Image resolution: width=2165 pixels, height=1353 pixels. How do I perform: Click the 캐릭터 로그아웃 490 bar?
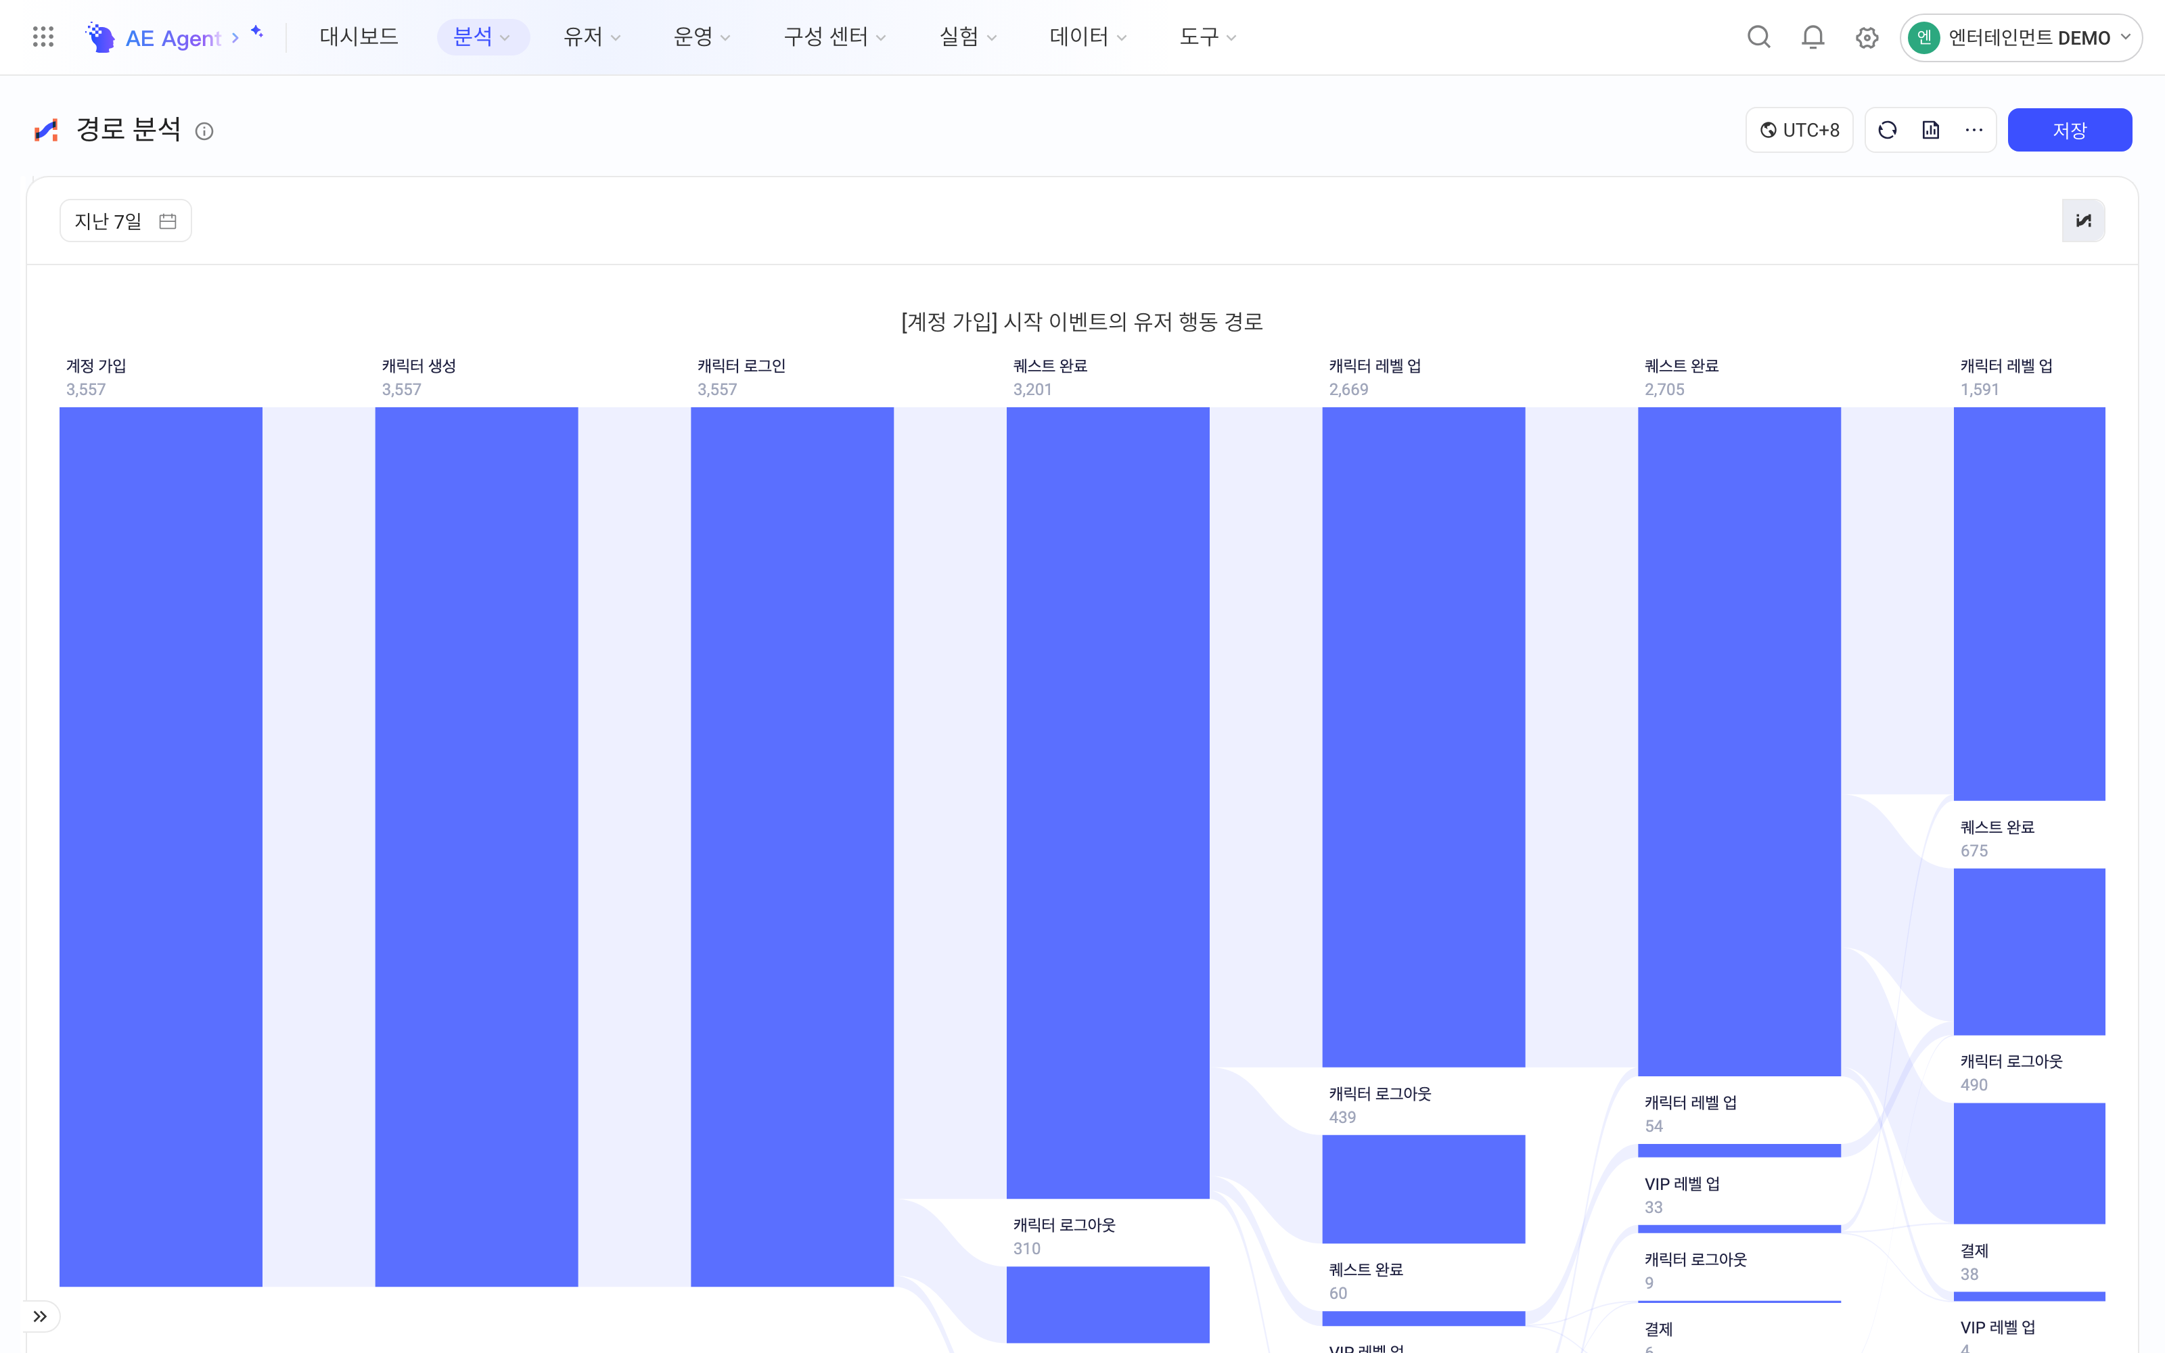[x=2029, y=1164]
